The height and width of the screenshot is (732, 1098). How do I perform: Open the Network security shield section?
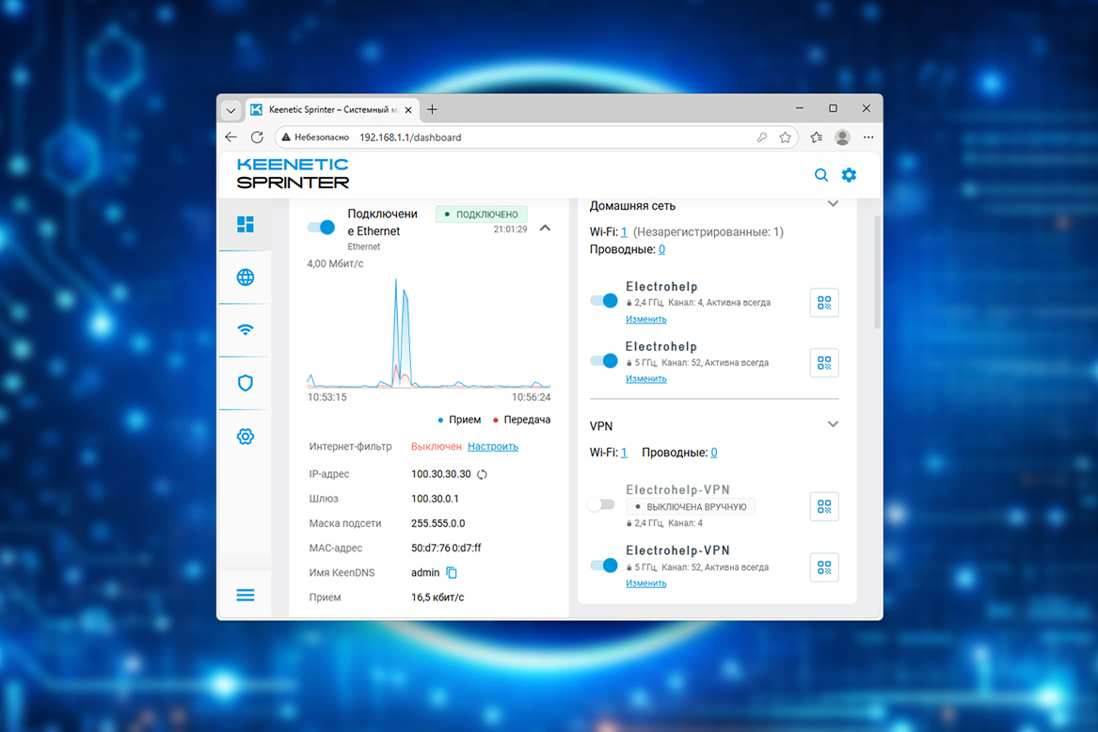246,383
